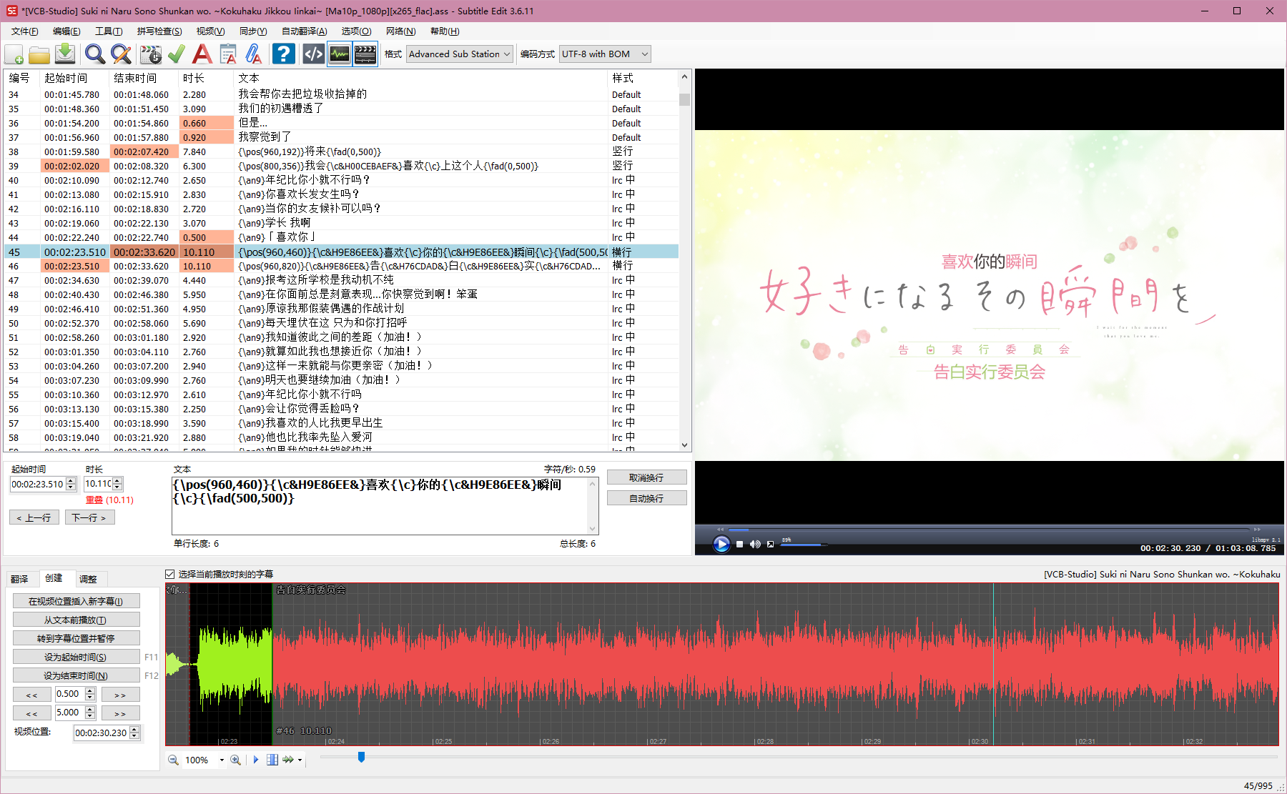Increment the start time spinner
1287x794 pixels.
pos(71,481)
